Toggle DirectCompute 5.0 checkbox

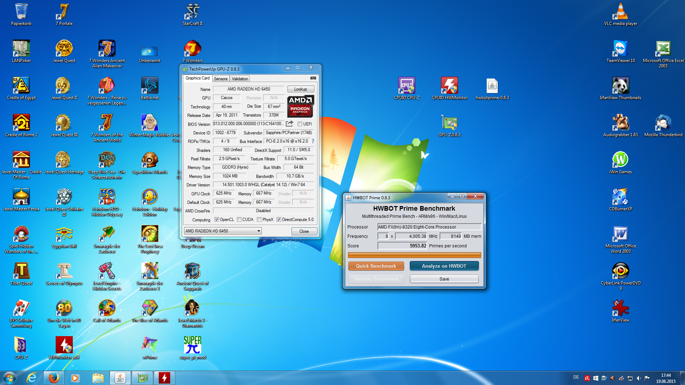279,220
